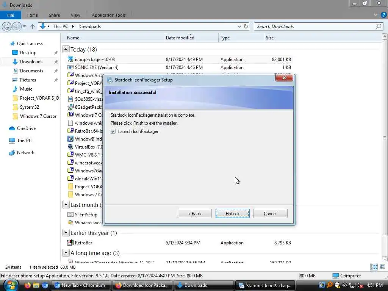Close the Stardock IconPackager Setup dialog

pos(284,78)
